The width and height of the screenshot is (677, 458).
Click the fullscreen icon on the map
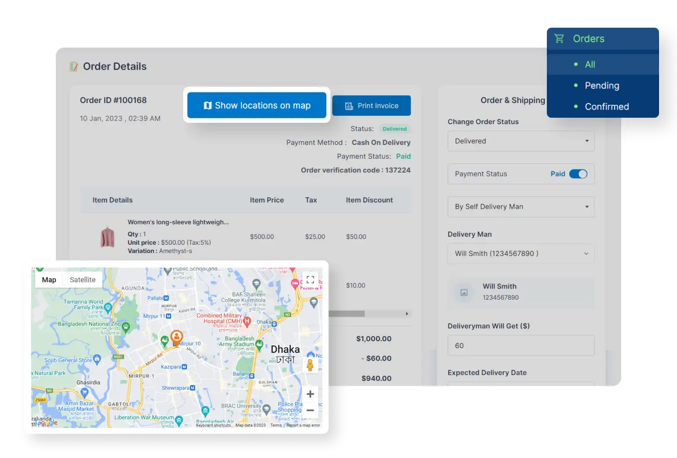point(310,279)
